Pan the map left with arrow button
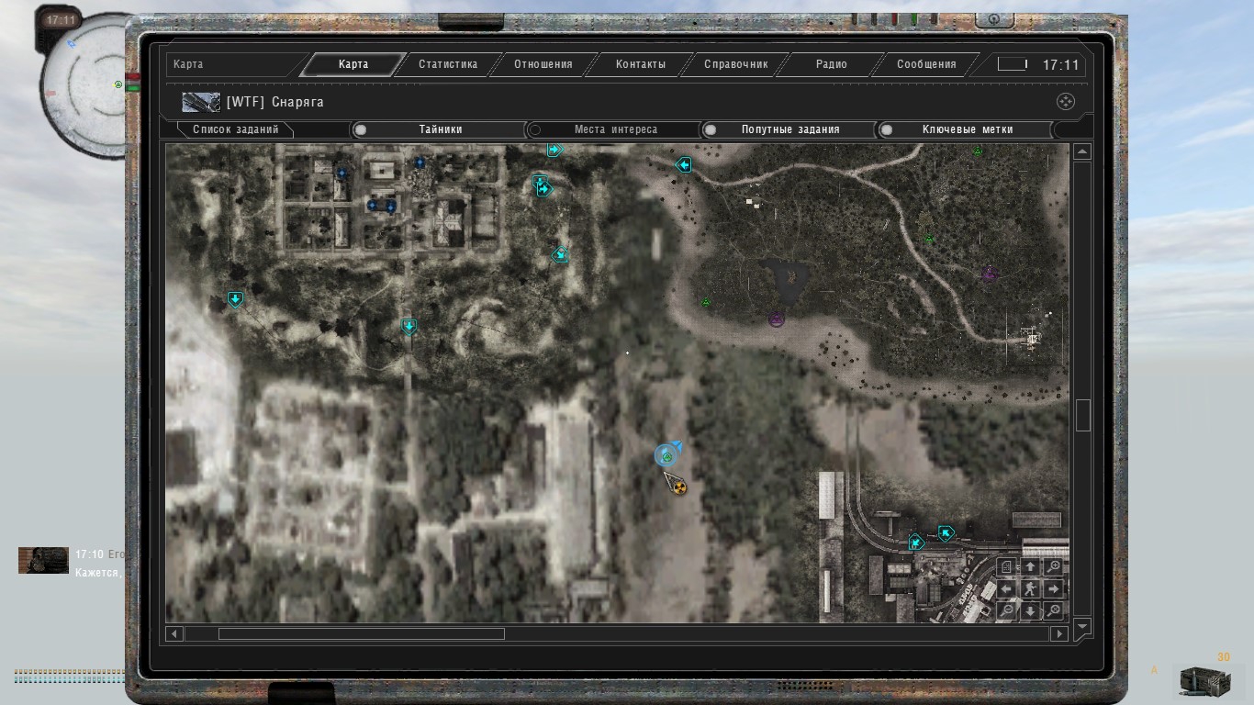 pos(1007,589)
